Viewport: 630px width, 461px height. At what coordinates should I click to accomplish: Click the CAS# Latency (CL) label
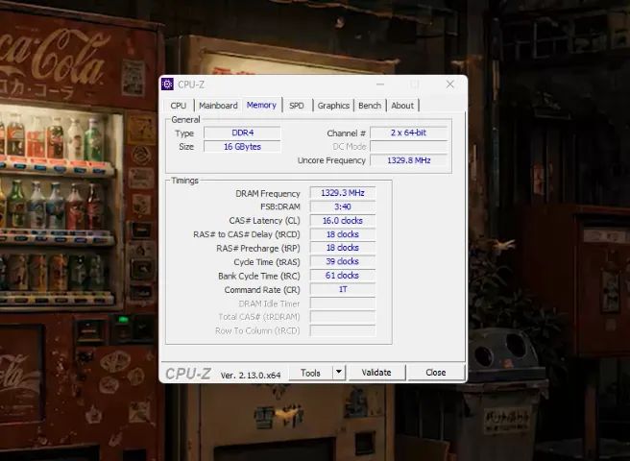tap(264, 221)
